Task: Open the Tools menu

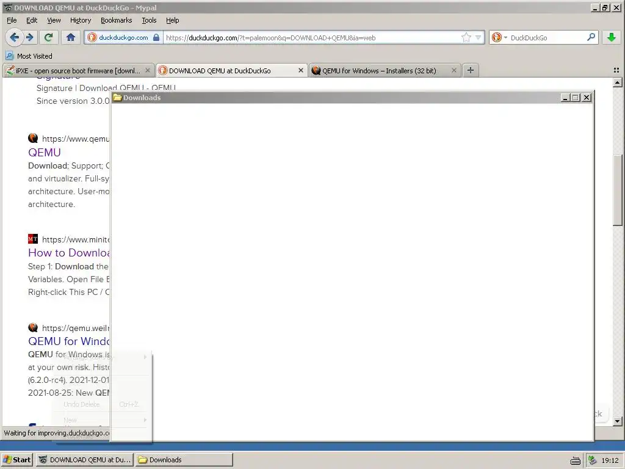Action: click(x=149, y=20)
